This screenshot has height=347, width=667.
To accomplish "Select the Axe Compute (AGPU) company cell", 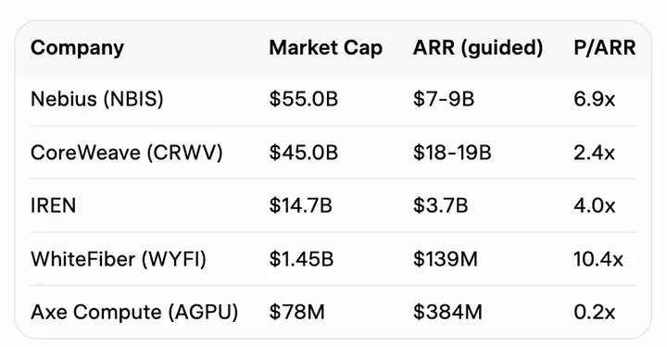I will [134, 312].
